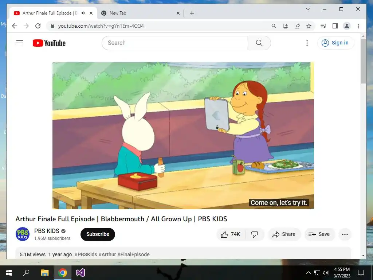Open PBS KIDS channel name link

point(47,231)
